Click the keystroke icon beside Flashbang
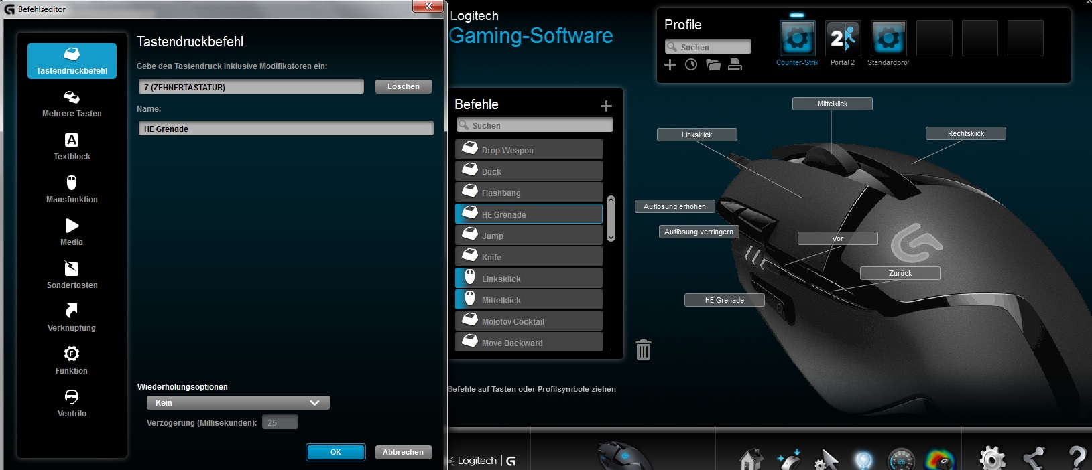Viewport: 1092px width, 470px height. tap(470, 191)
